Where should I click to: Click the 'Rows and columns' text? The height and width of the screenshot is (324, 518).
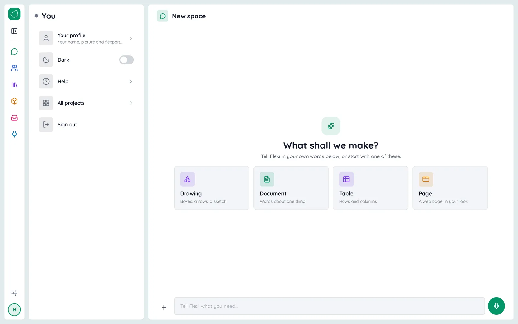tap(358, 201)
